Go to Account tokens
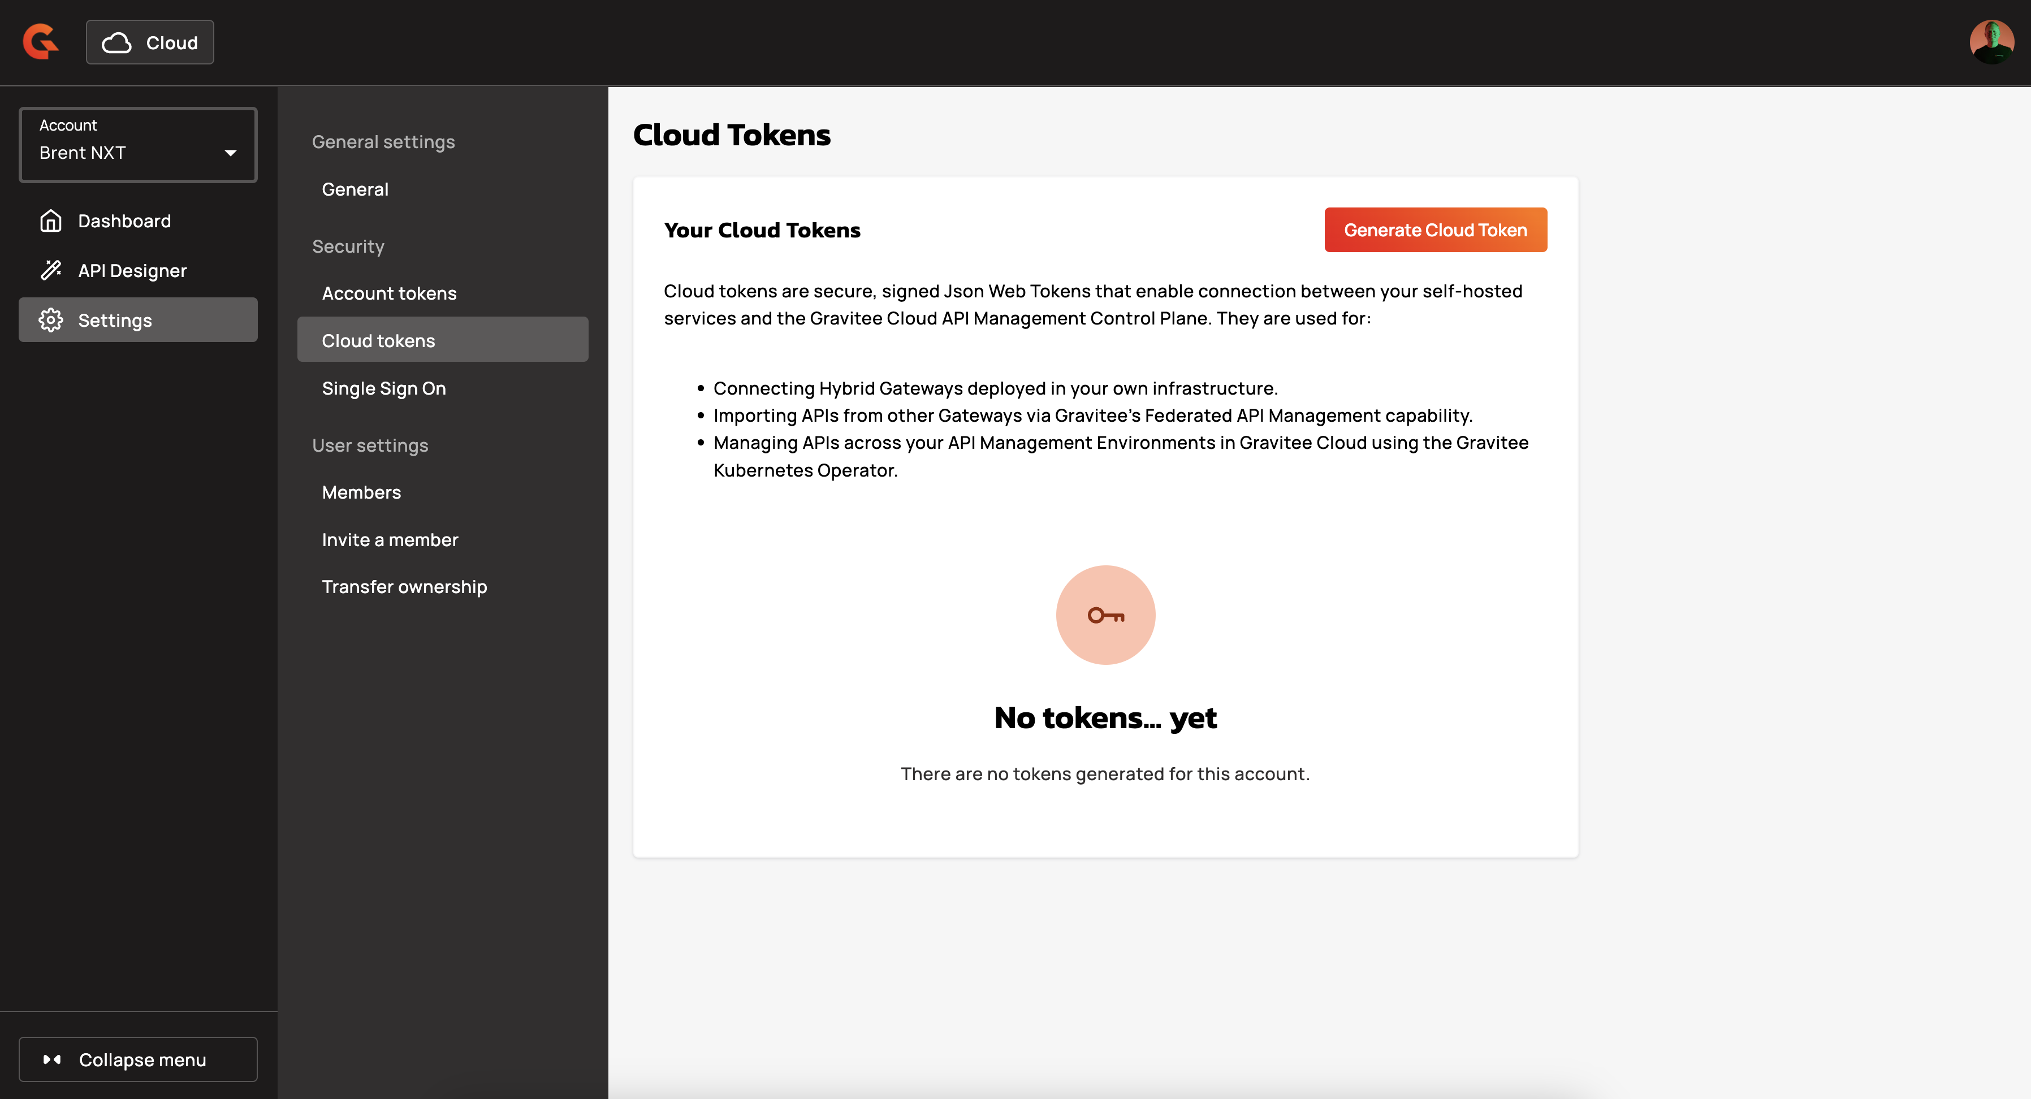The image size is (2031, 1099). (x=388, y=293)
